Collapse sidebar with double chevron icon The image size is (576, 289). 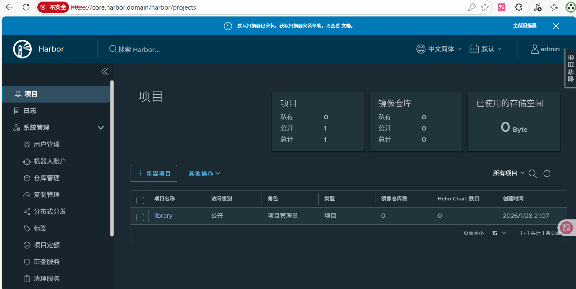coord(105,71)
